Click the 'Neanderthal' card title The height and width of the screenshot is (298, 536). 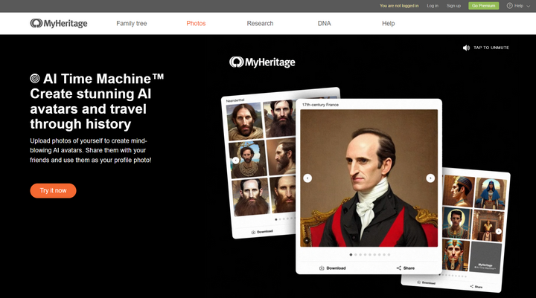point(235,100)
